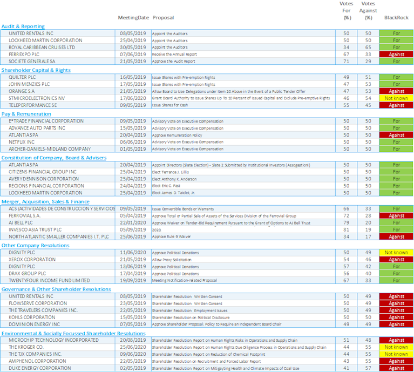Select the BlackRock column header
Screen dimensions: 414x372
click(396, 18)
